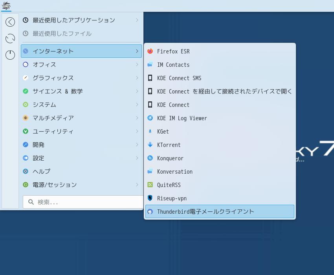The image size is (334, 275).
Task: Open the ヘルプ menu entry
Action: click(x=81, y=171)
